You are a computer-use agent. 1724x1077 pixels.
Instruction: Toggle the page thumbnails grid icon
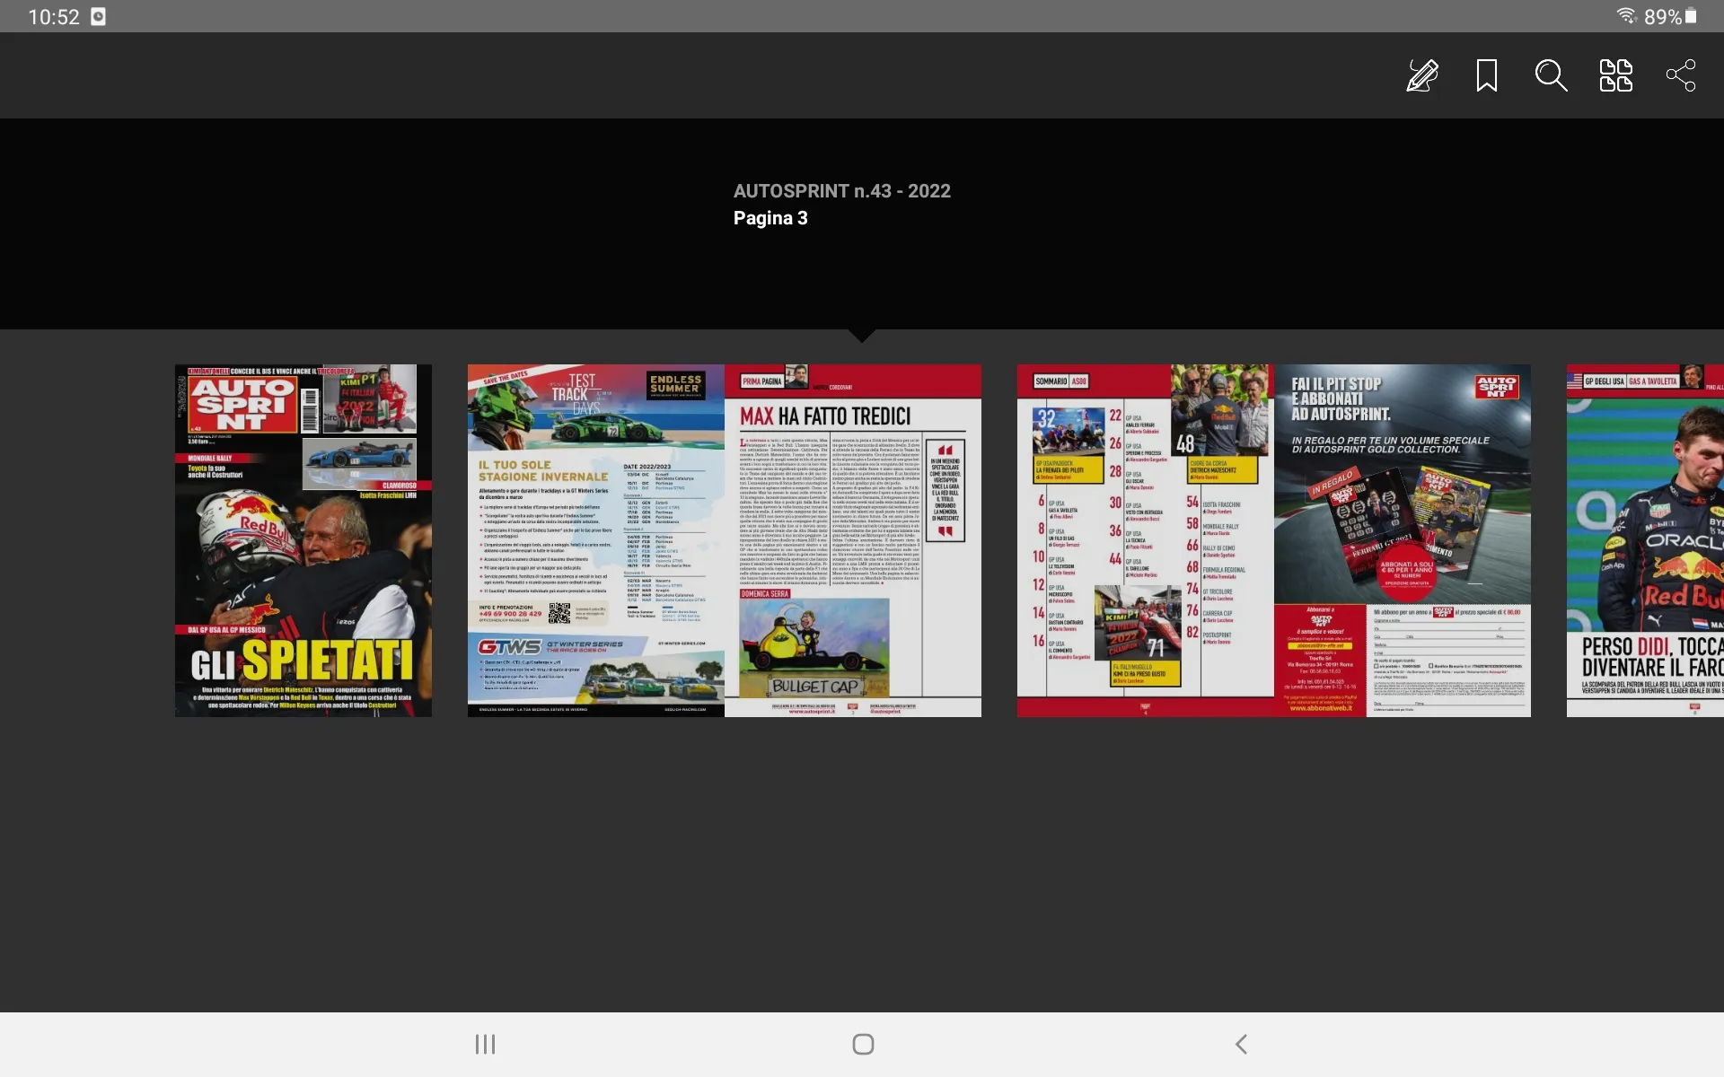pyautogui.click(x=1615, y=75)
